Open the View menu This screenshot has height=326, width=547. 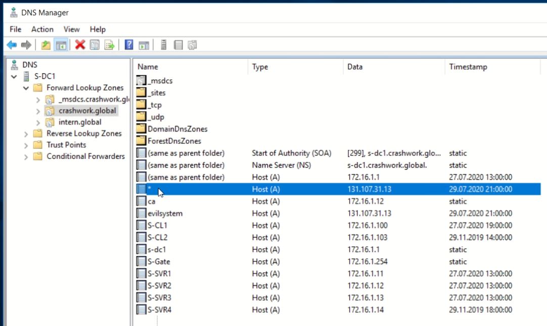[x=71, y=29]
